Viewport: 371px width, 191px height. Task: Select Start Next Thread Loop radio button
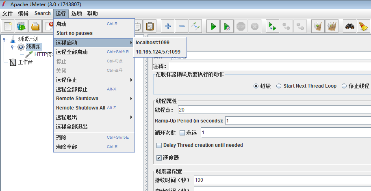pos(279,86)
